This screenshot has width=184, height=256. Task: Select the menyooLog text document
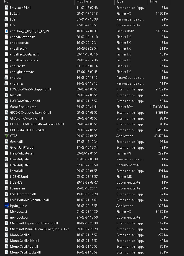pyautogui.click(x=19, y=217)
